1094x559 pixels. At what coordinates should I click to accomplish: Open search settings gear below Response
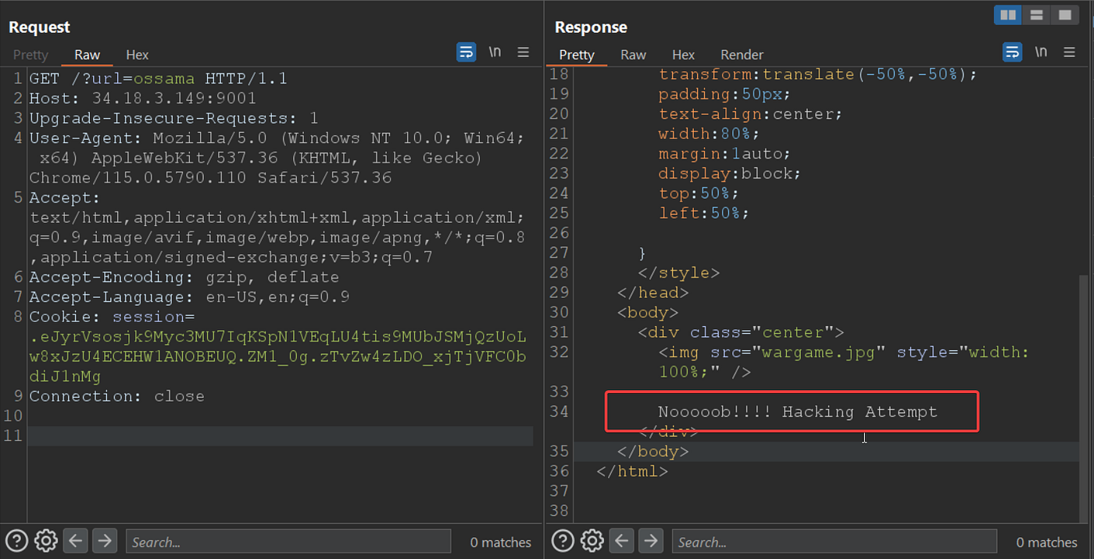click(x=592, y=540)
